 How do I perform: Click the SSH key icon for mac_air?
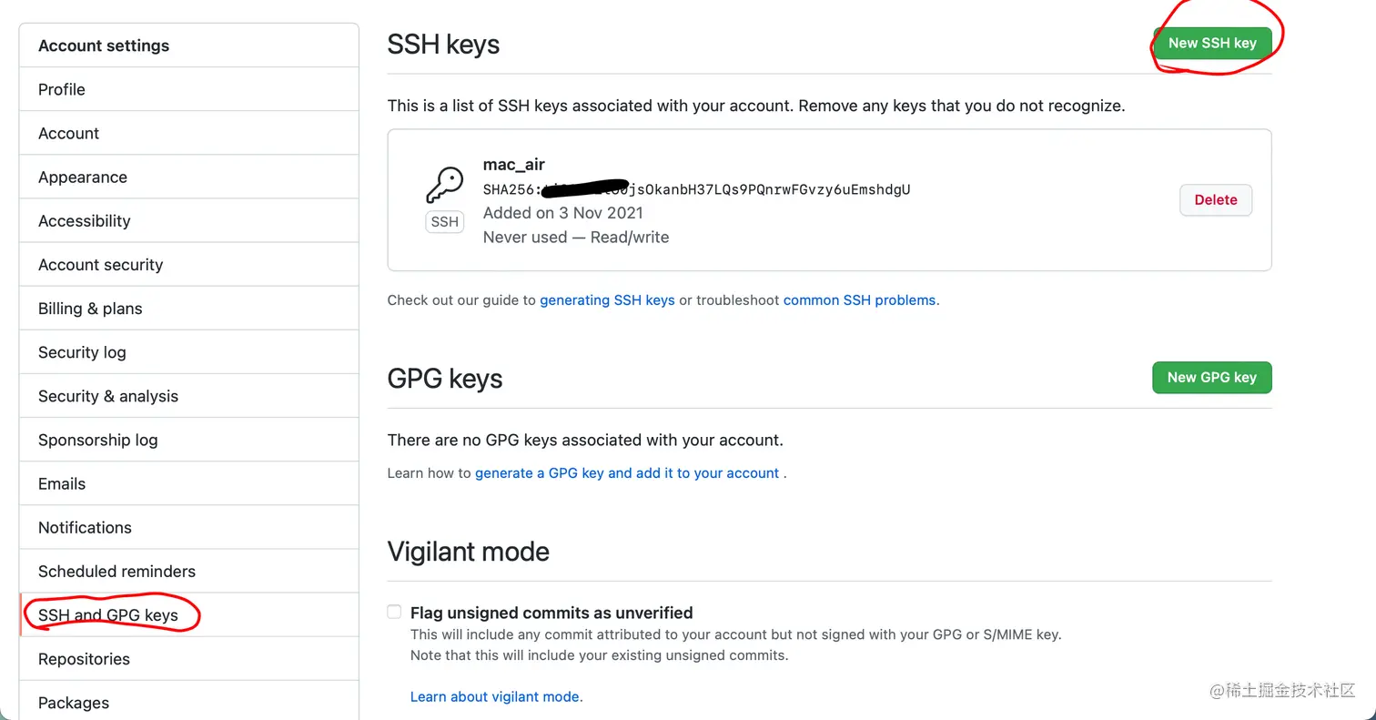[x=444, y=185]
